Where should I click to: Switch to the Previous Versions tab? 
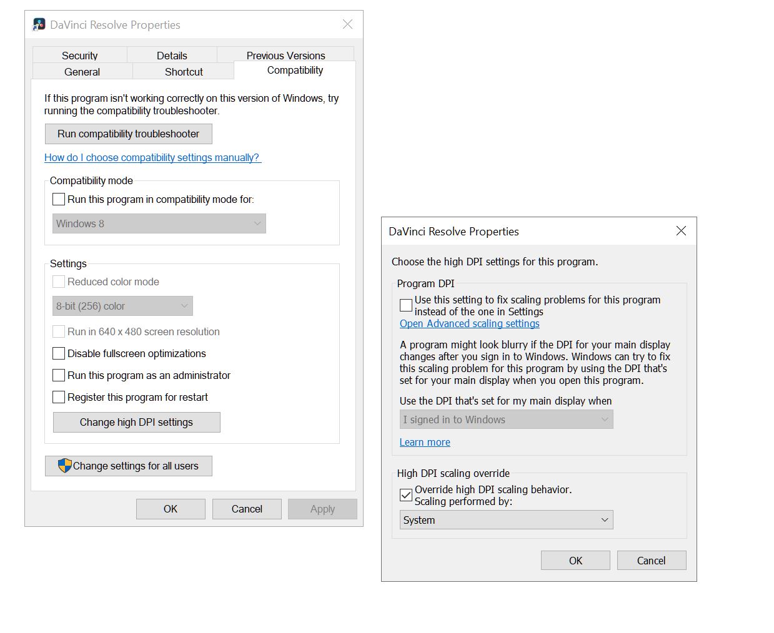pyautogui.click(x=285, y=55)
